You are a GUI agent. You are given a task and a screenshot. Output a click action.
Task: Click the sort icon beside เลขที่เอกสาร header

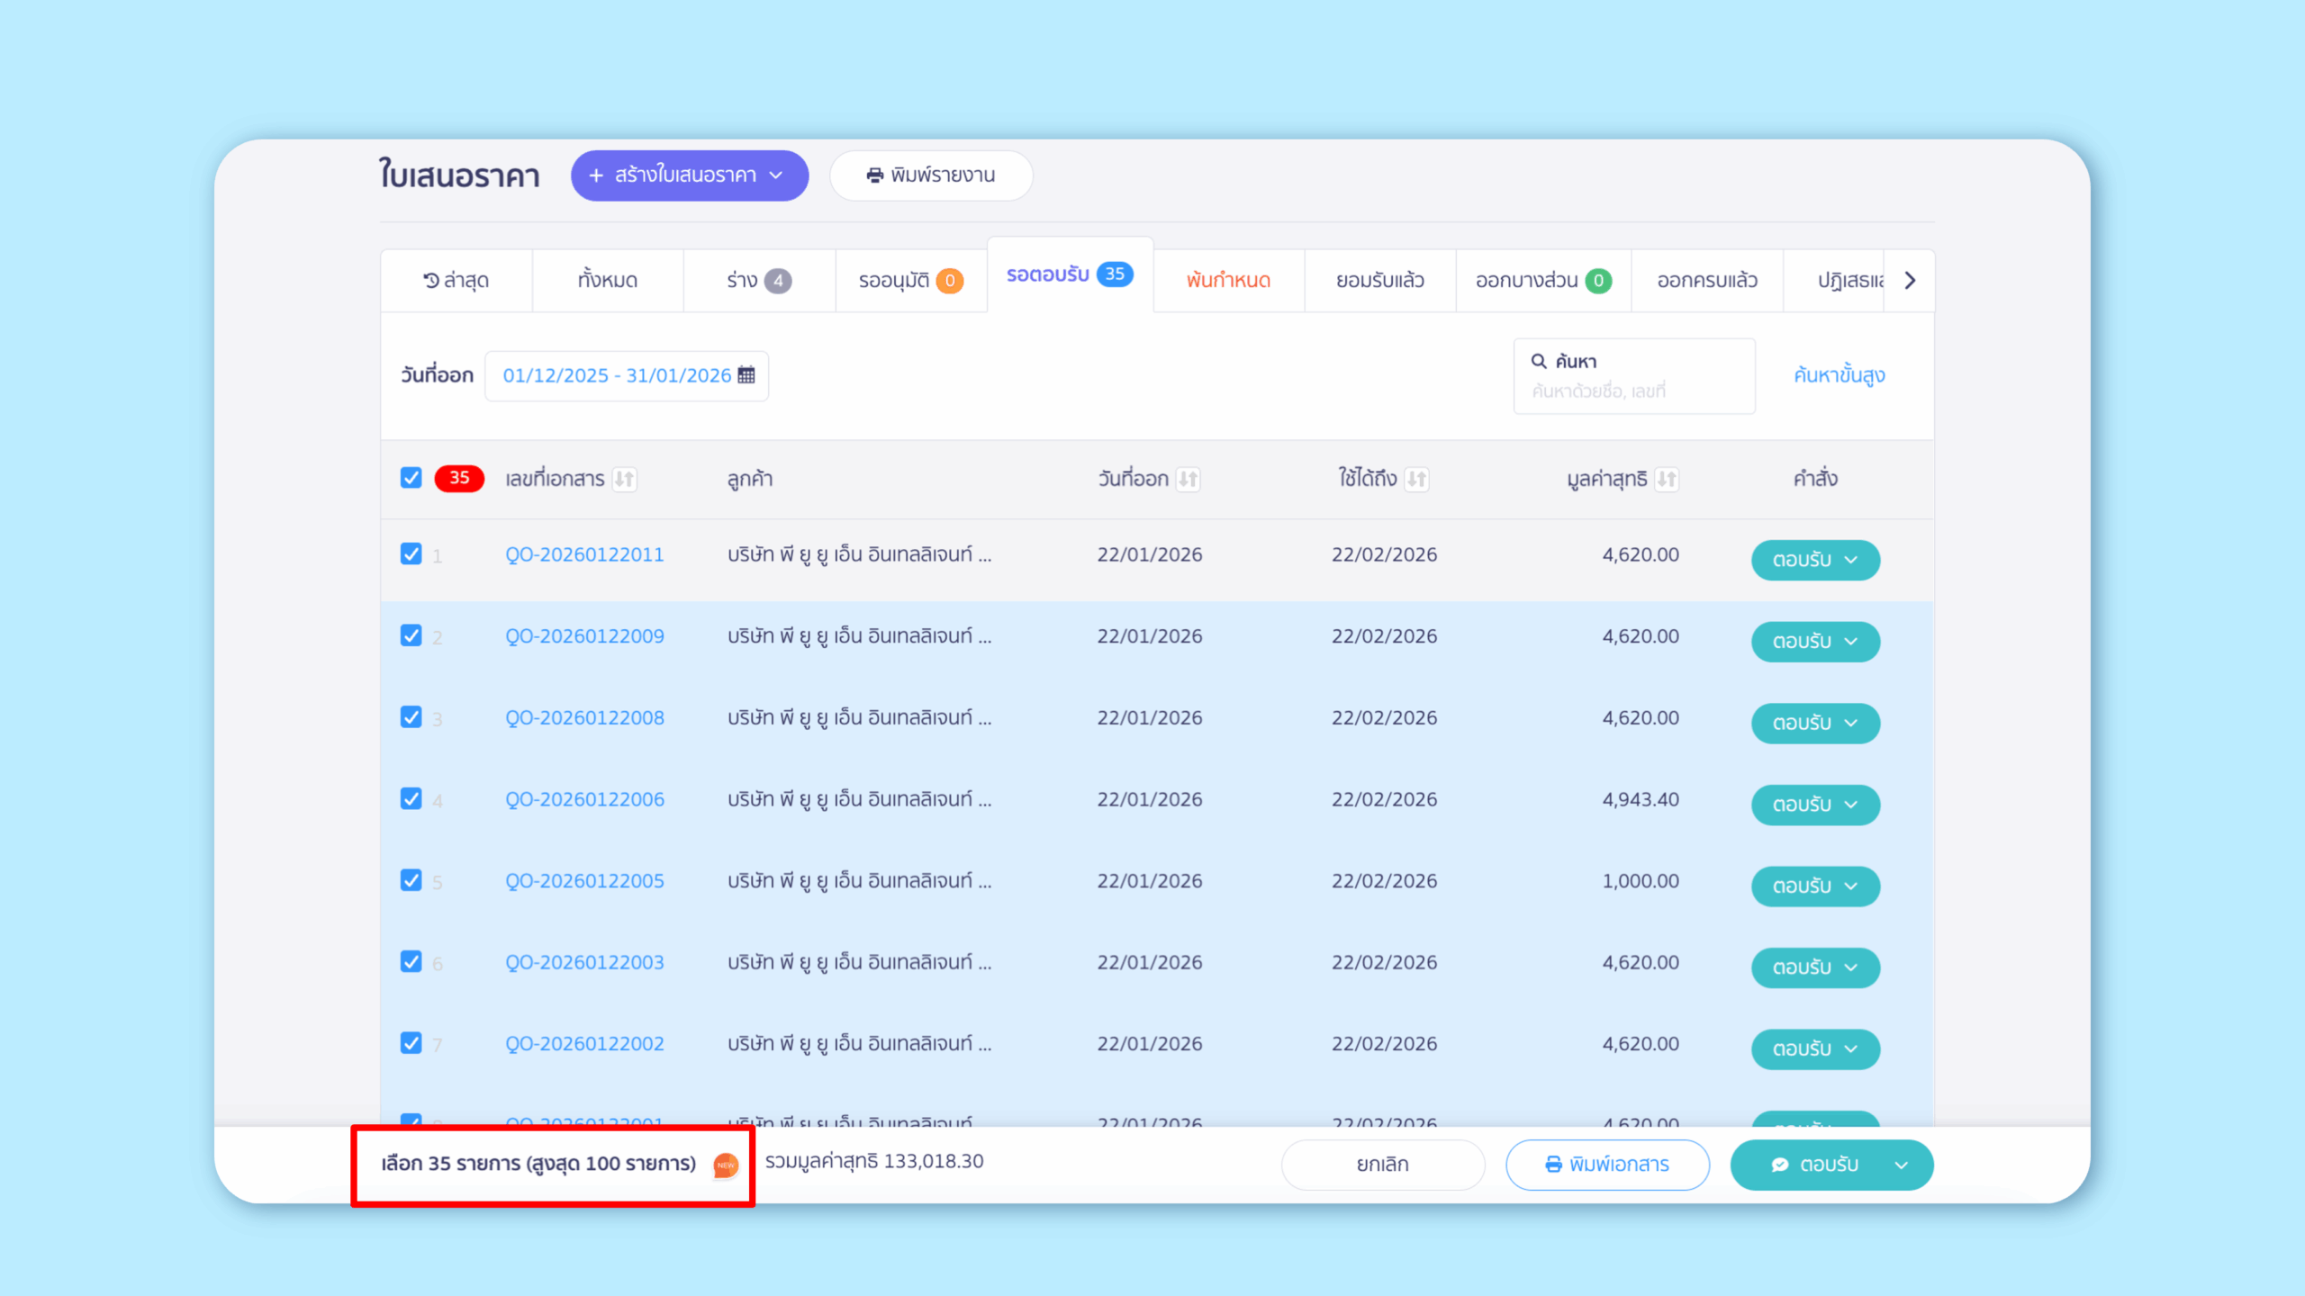pos(624,479)
